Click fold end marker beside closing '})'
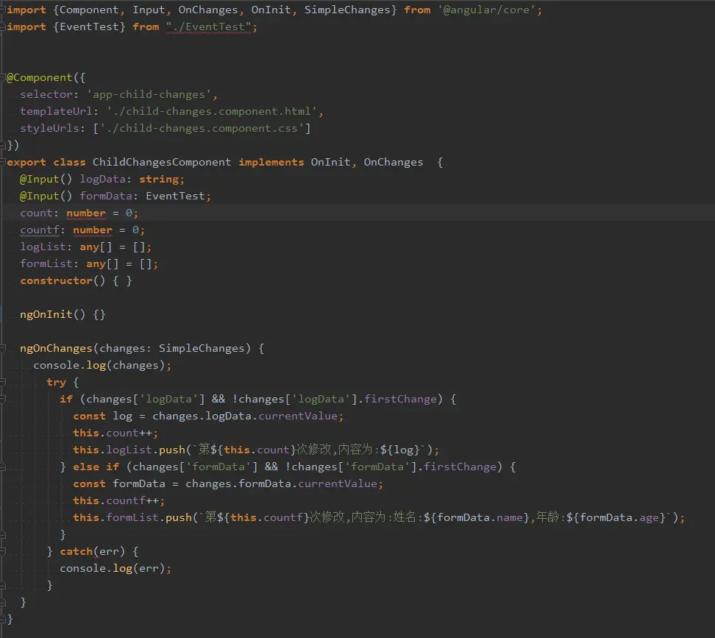Image resolution: width=715 pixels, height=638 pixels. pos(3,145)
